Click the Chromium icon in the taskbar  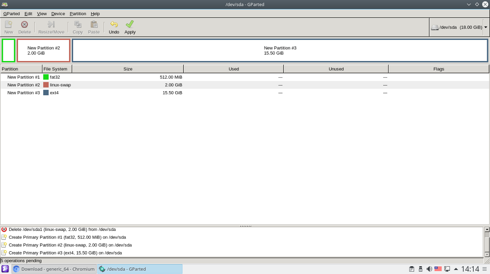[16, 269]
